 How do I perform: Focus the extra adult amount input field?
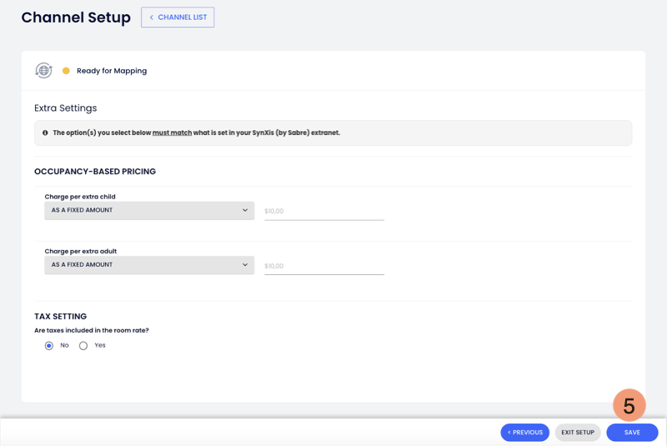coord(323,267)
